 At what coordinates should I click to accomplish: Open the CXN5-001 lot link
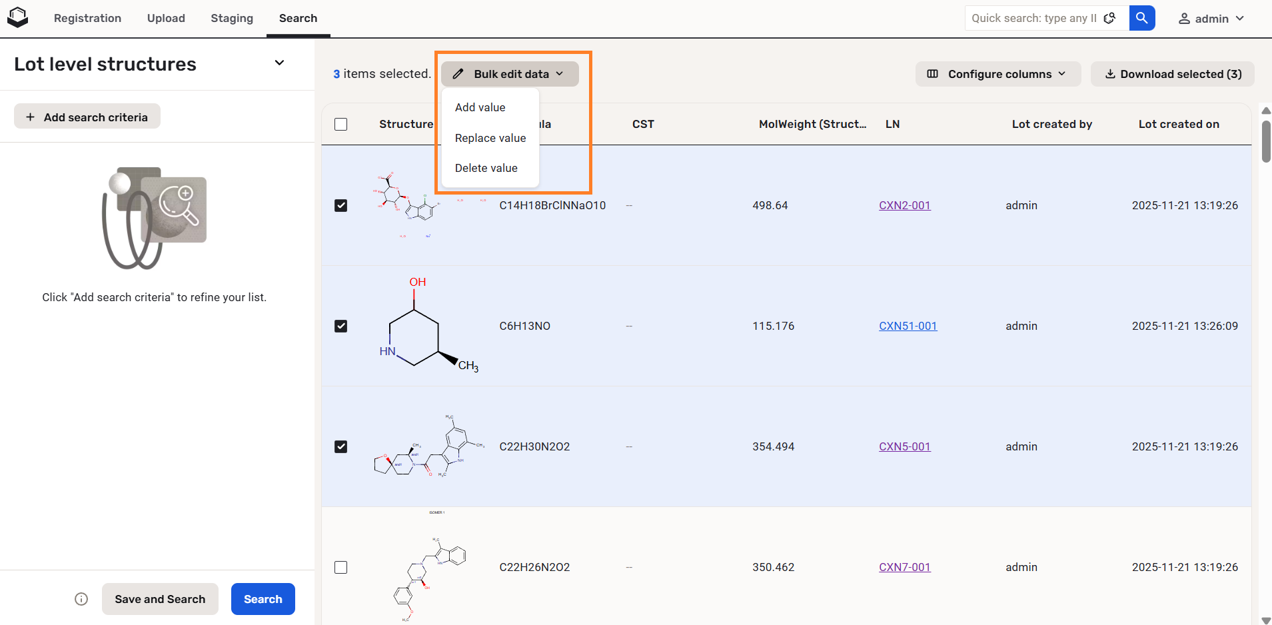pos(904,446)
